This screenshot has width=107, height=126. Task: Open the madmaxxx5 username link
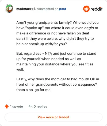(x=26, y=9)
